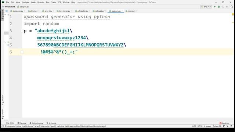
Task: Open the Run menu
Action: click(x=48, y=3)
